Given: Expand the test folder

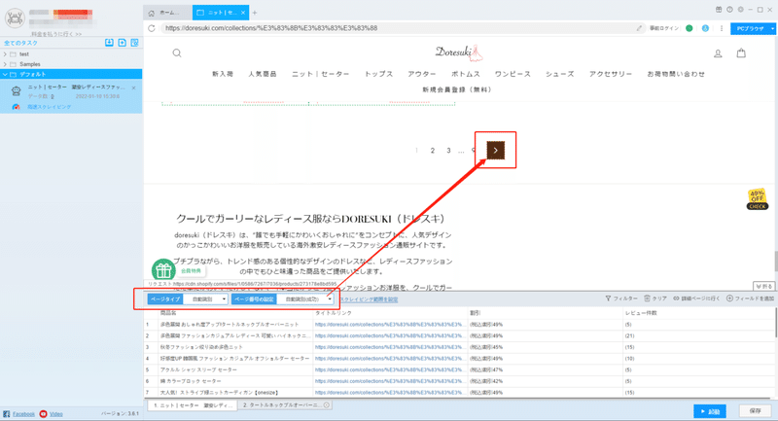Looking at the screenshot, I should coord(5,54).
